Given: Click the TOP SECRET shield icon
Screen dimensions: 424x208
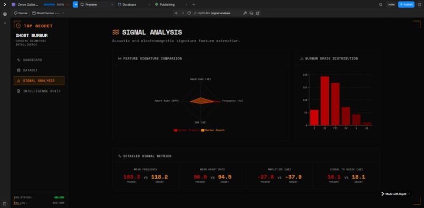Looking at the screenshot, I should (18, 26).
